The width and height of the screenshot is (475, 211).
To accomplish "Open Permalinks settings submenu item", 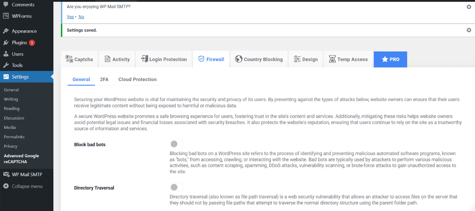I will [x=14, y=137].
